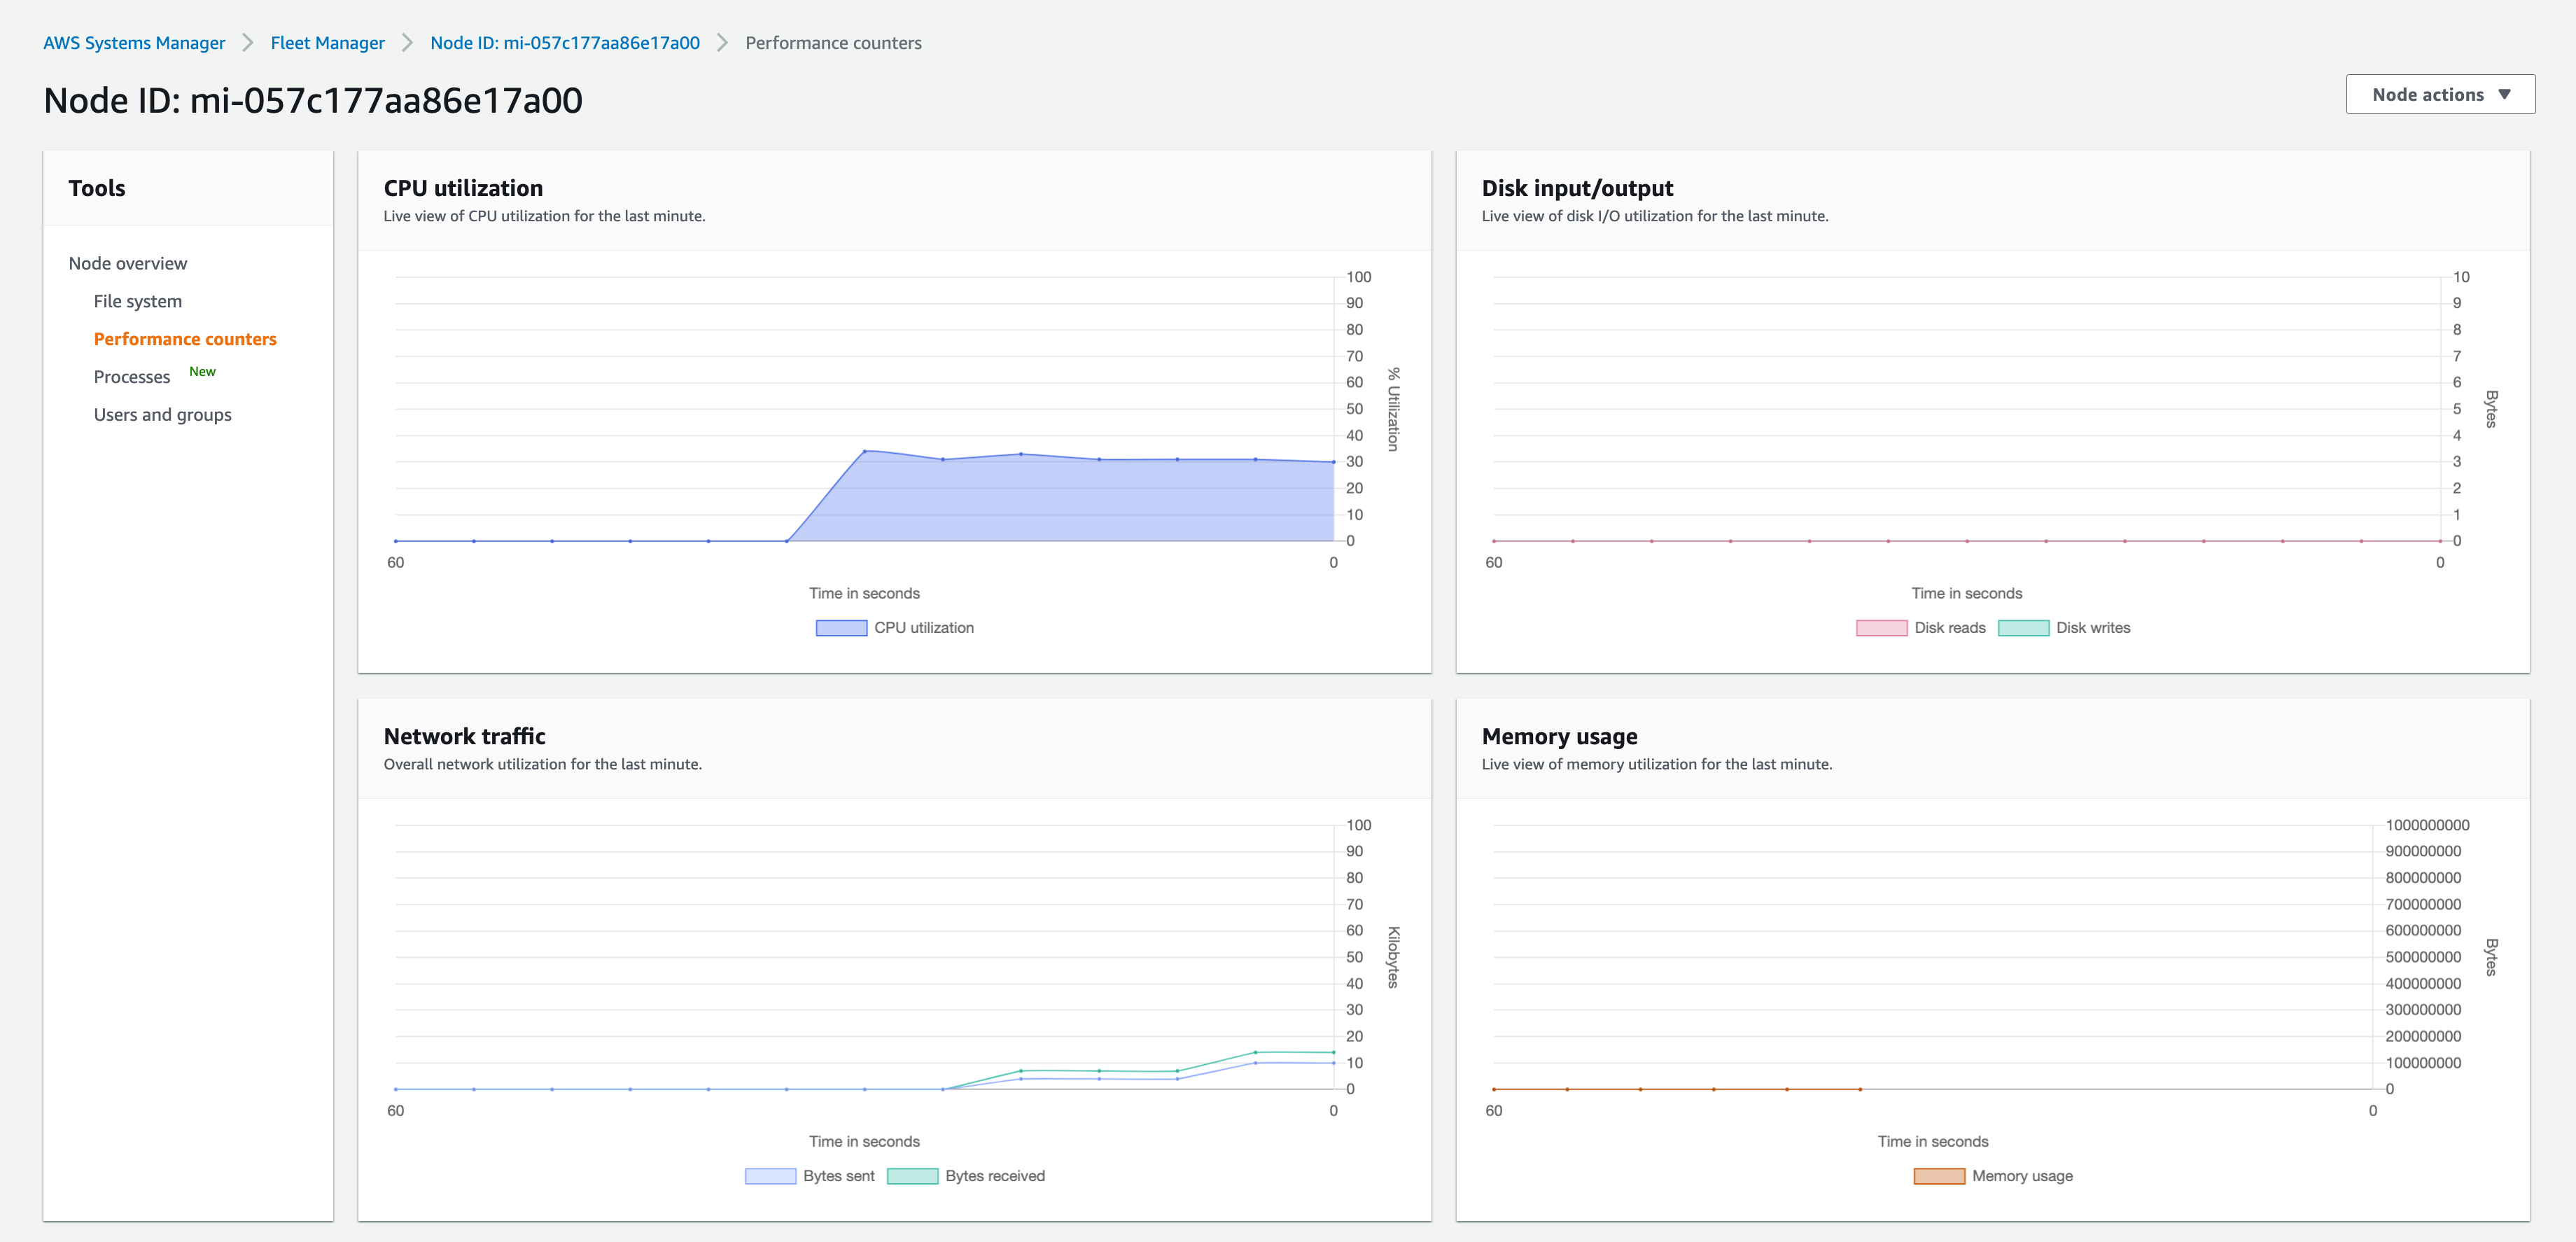Viewport: 2576px width, 1242px height.
Task: Toggle Bytes sent legend swatch
Action: [770, 1176]
